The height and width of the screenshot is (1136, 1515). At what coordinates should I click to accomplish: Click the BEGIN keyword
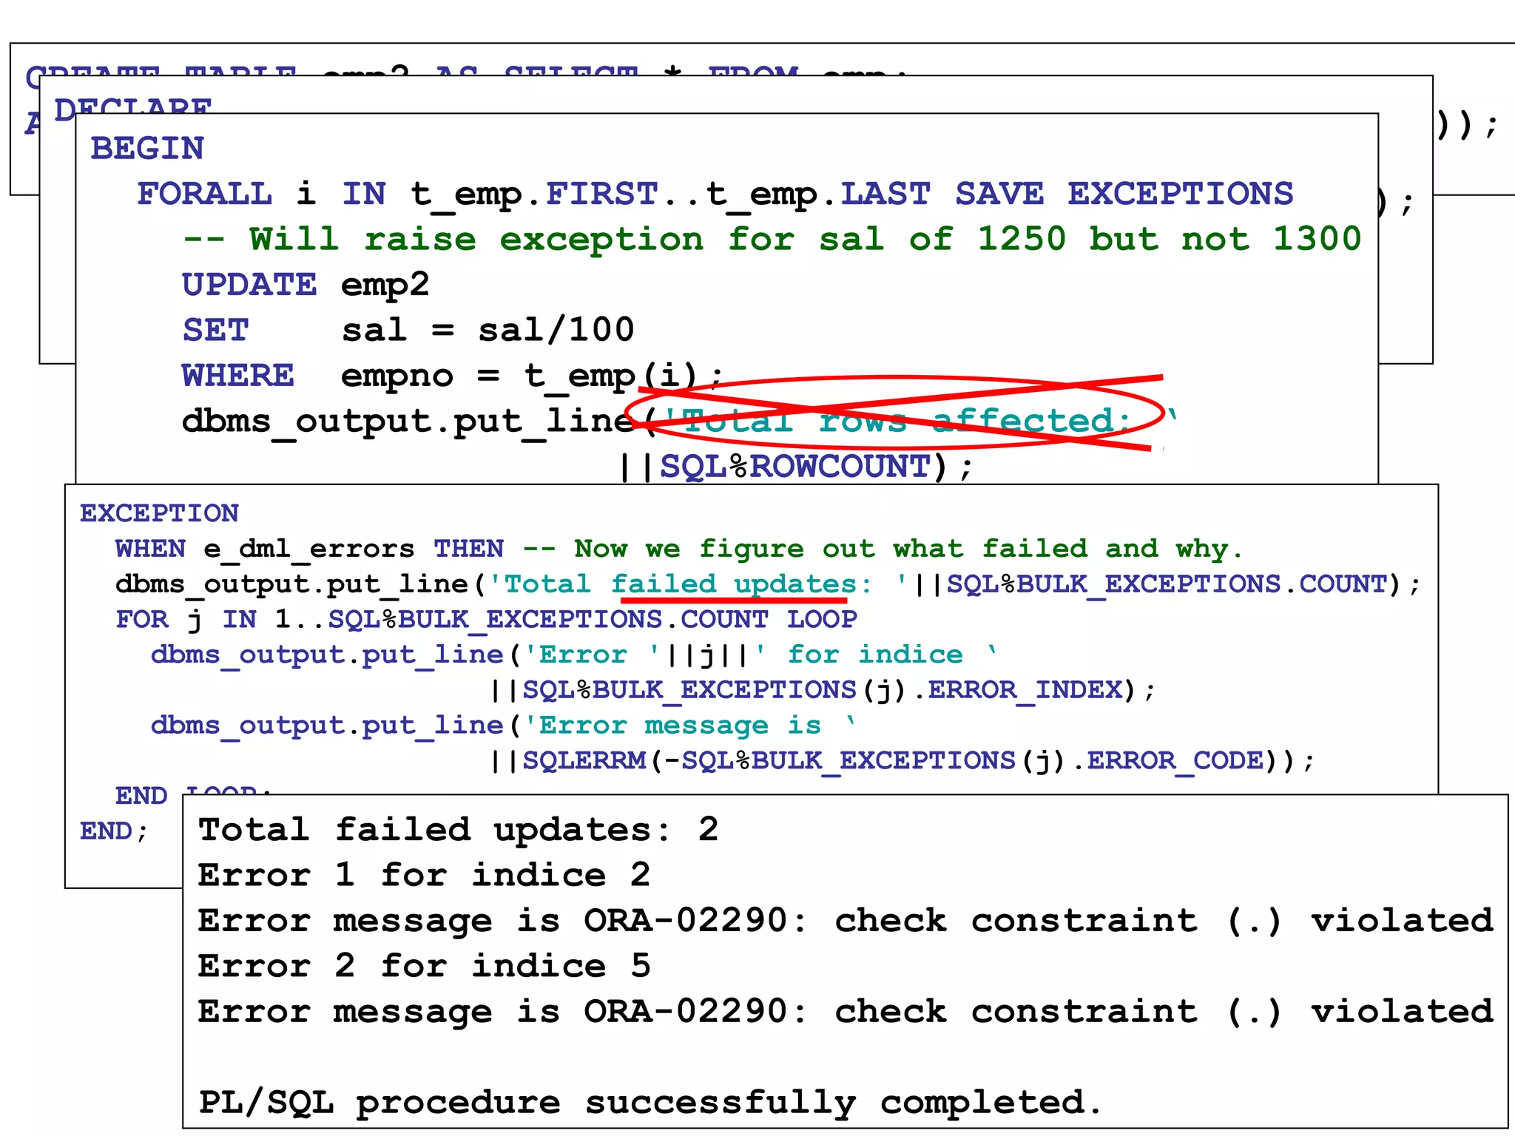(x=147, y=149)
